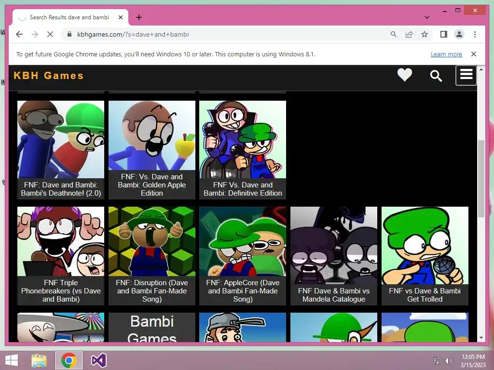The width and height of the screenshot is (494, 370).
Task: Open FNF Dave & Bambi vs Mandela Catalogue
Action: point(334,256)
